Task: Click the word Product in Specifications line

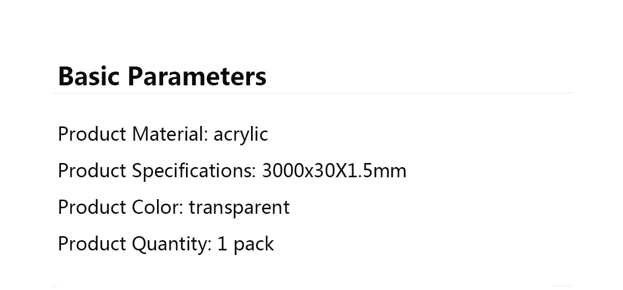Action: click(x=92, y=171)
